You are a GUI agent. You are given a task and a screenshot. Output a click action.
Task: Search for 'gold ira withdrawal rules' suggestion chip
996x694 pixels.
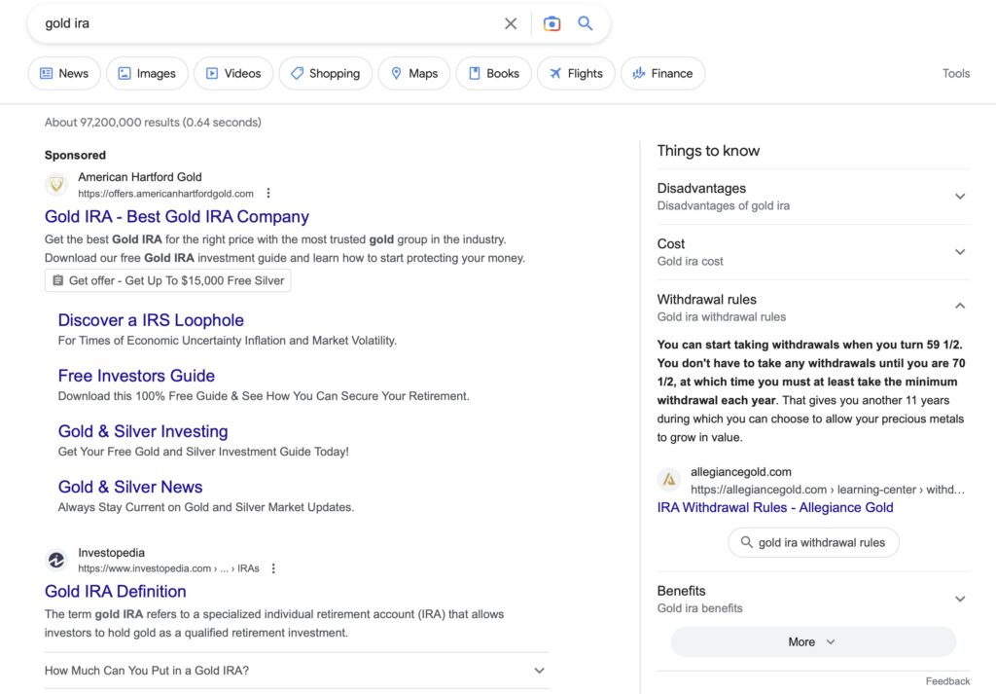pos(813,542)
